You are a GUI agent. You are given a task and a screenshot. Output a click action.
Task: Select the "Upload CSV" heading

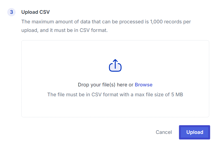(35, 12)
